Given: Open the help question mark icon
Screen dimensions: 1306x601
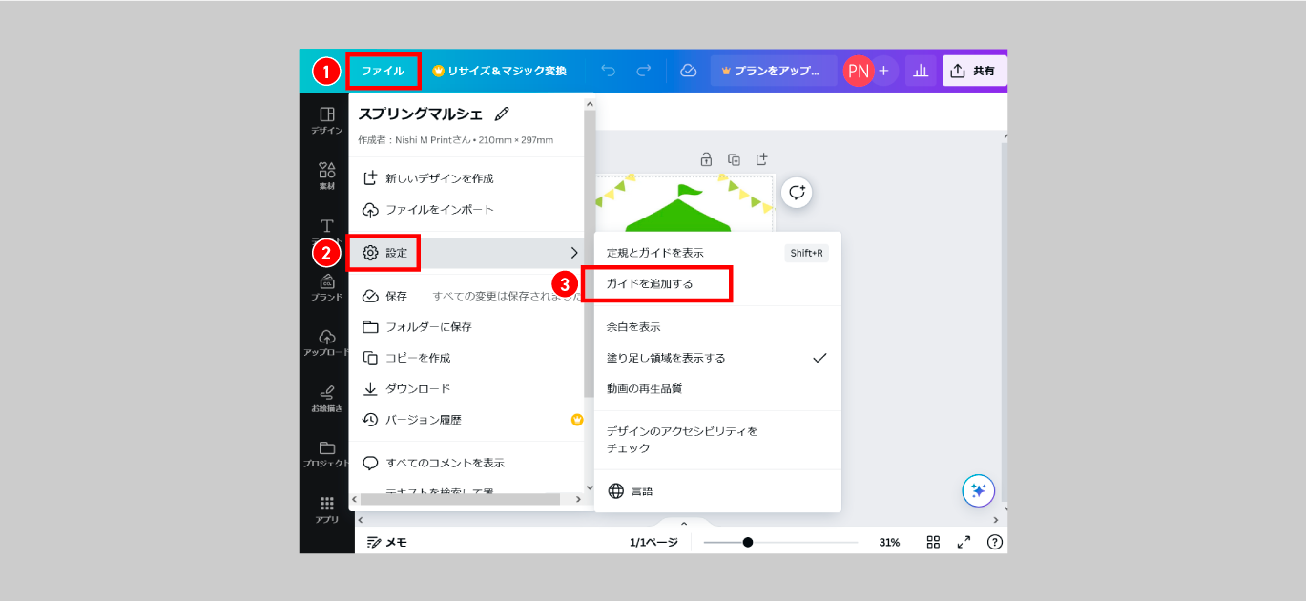Looking at the screenshot, I should tap(994, 542).
